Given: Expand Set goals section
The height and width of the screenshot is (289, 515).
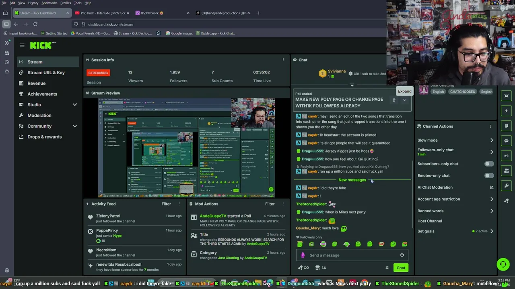Looking at the screenshot, I should (492, 231).
